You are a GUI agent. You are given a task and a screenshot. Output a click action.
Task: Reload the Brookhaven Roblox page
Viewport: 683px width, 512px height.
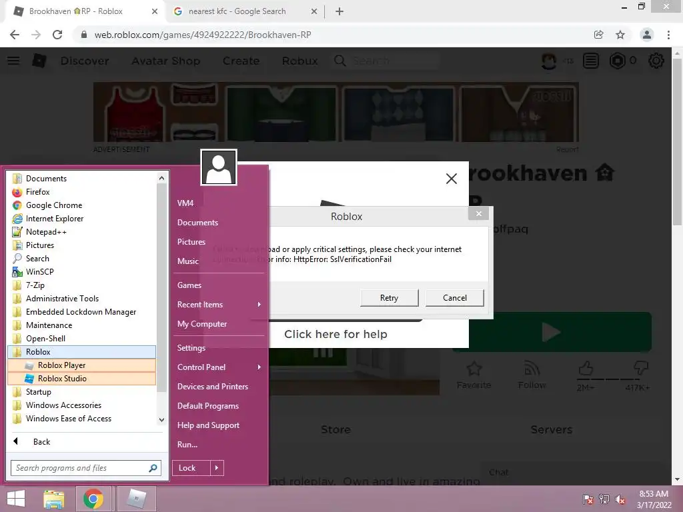click(57, 35)
